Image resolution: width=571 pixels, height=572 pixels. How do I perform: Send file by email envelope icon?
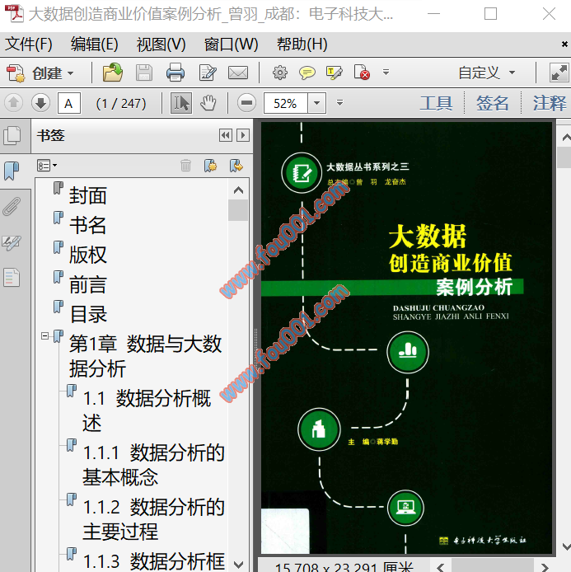click(x=238, y=73)
